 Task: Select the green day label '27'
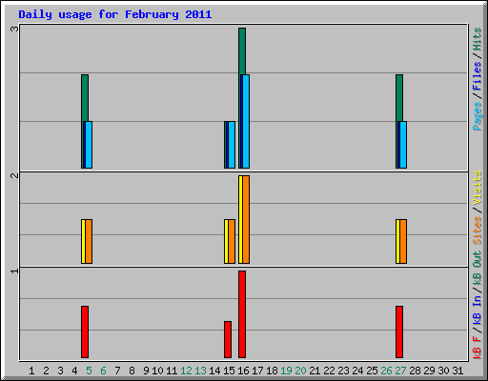tap(400, 371)
